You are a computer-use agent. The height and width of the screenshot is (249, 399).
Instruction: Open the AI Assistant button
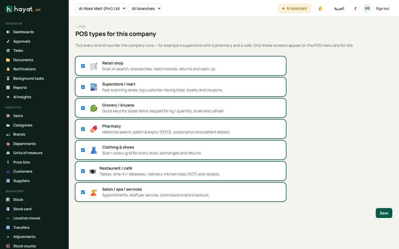pyautogui.click(x=294, y=8)
